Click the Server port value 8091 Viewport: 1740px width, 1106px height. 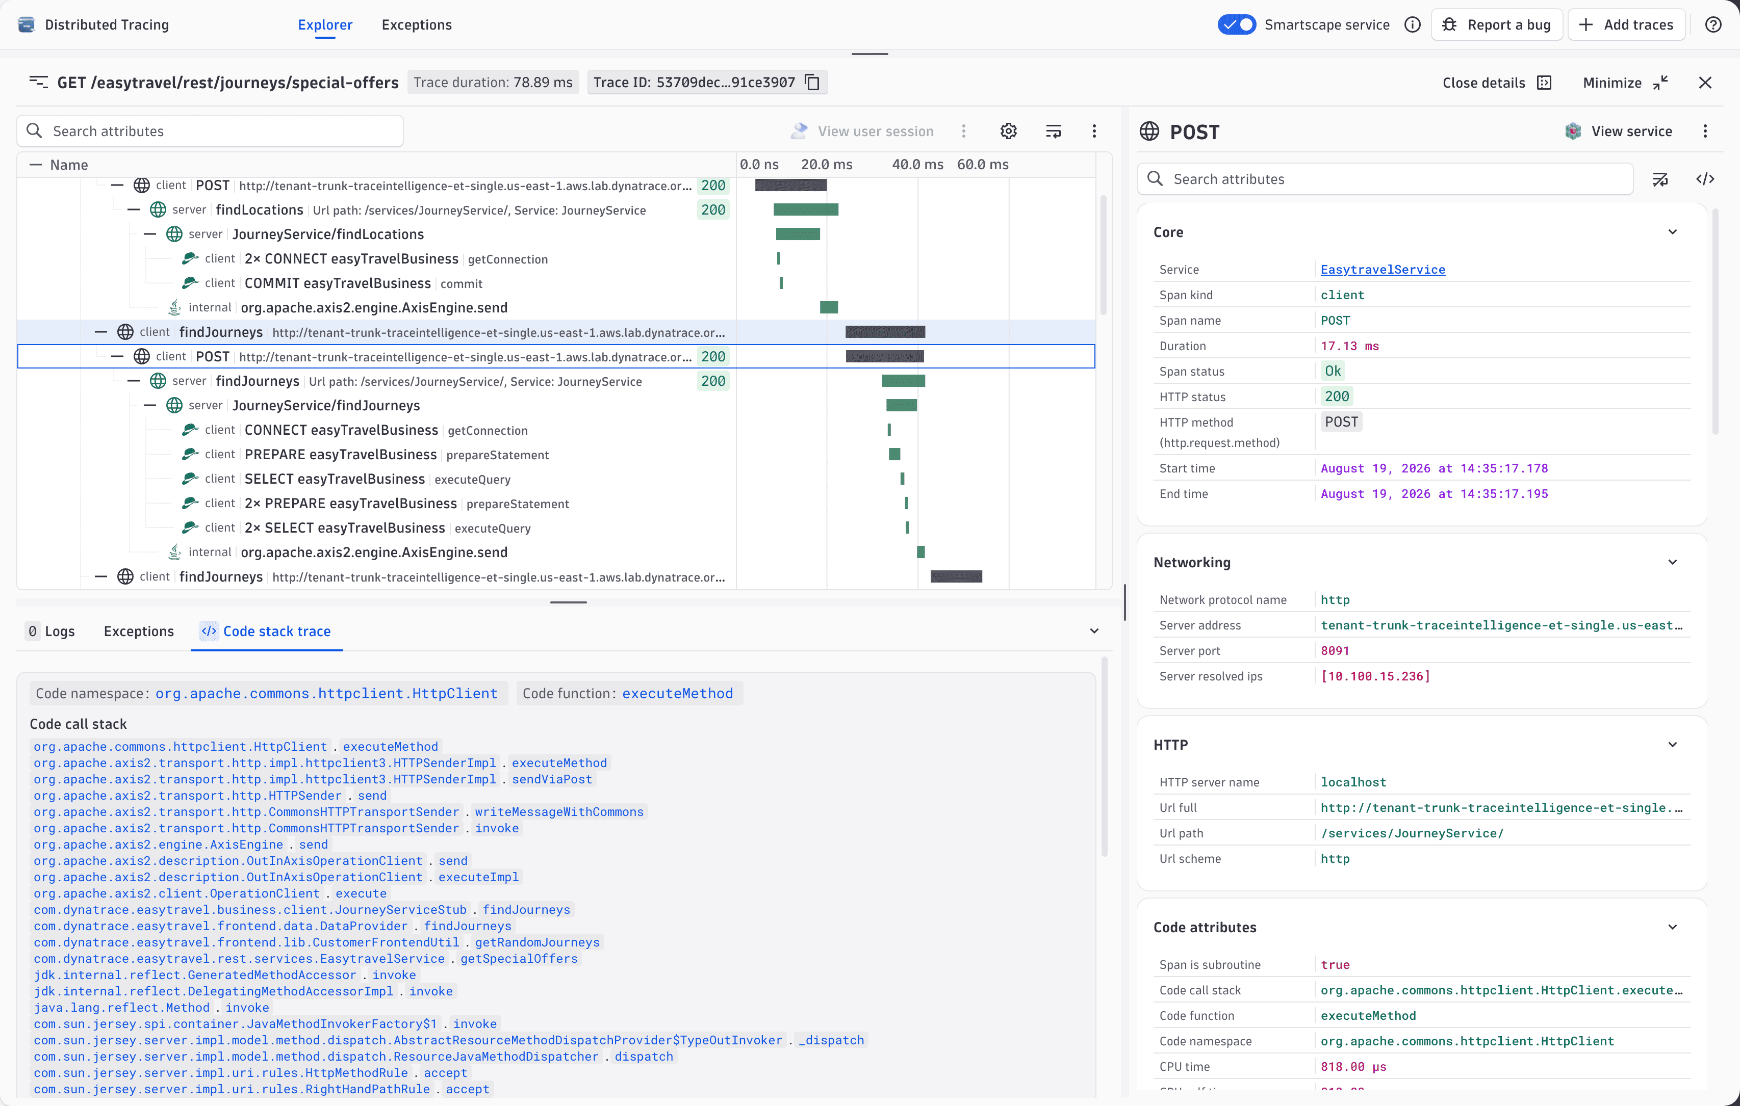[x=1335, y=650]
